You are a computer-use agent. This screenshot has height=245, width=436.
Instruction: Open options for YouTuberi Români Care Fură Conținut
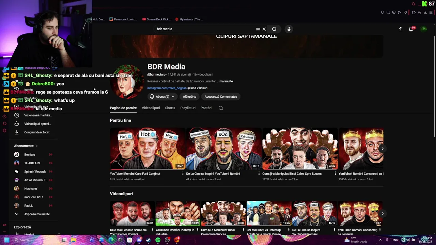[x=183, y=174]
